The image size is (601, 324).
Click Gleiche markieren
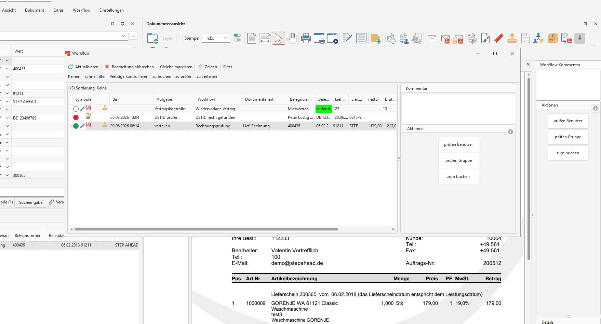(x=176, y=67)
